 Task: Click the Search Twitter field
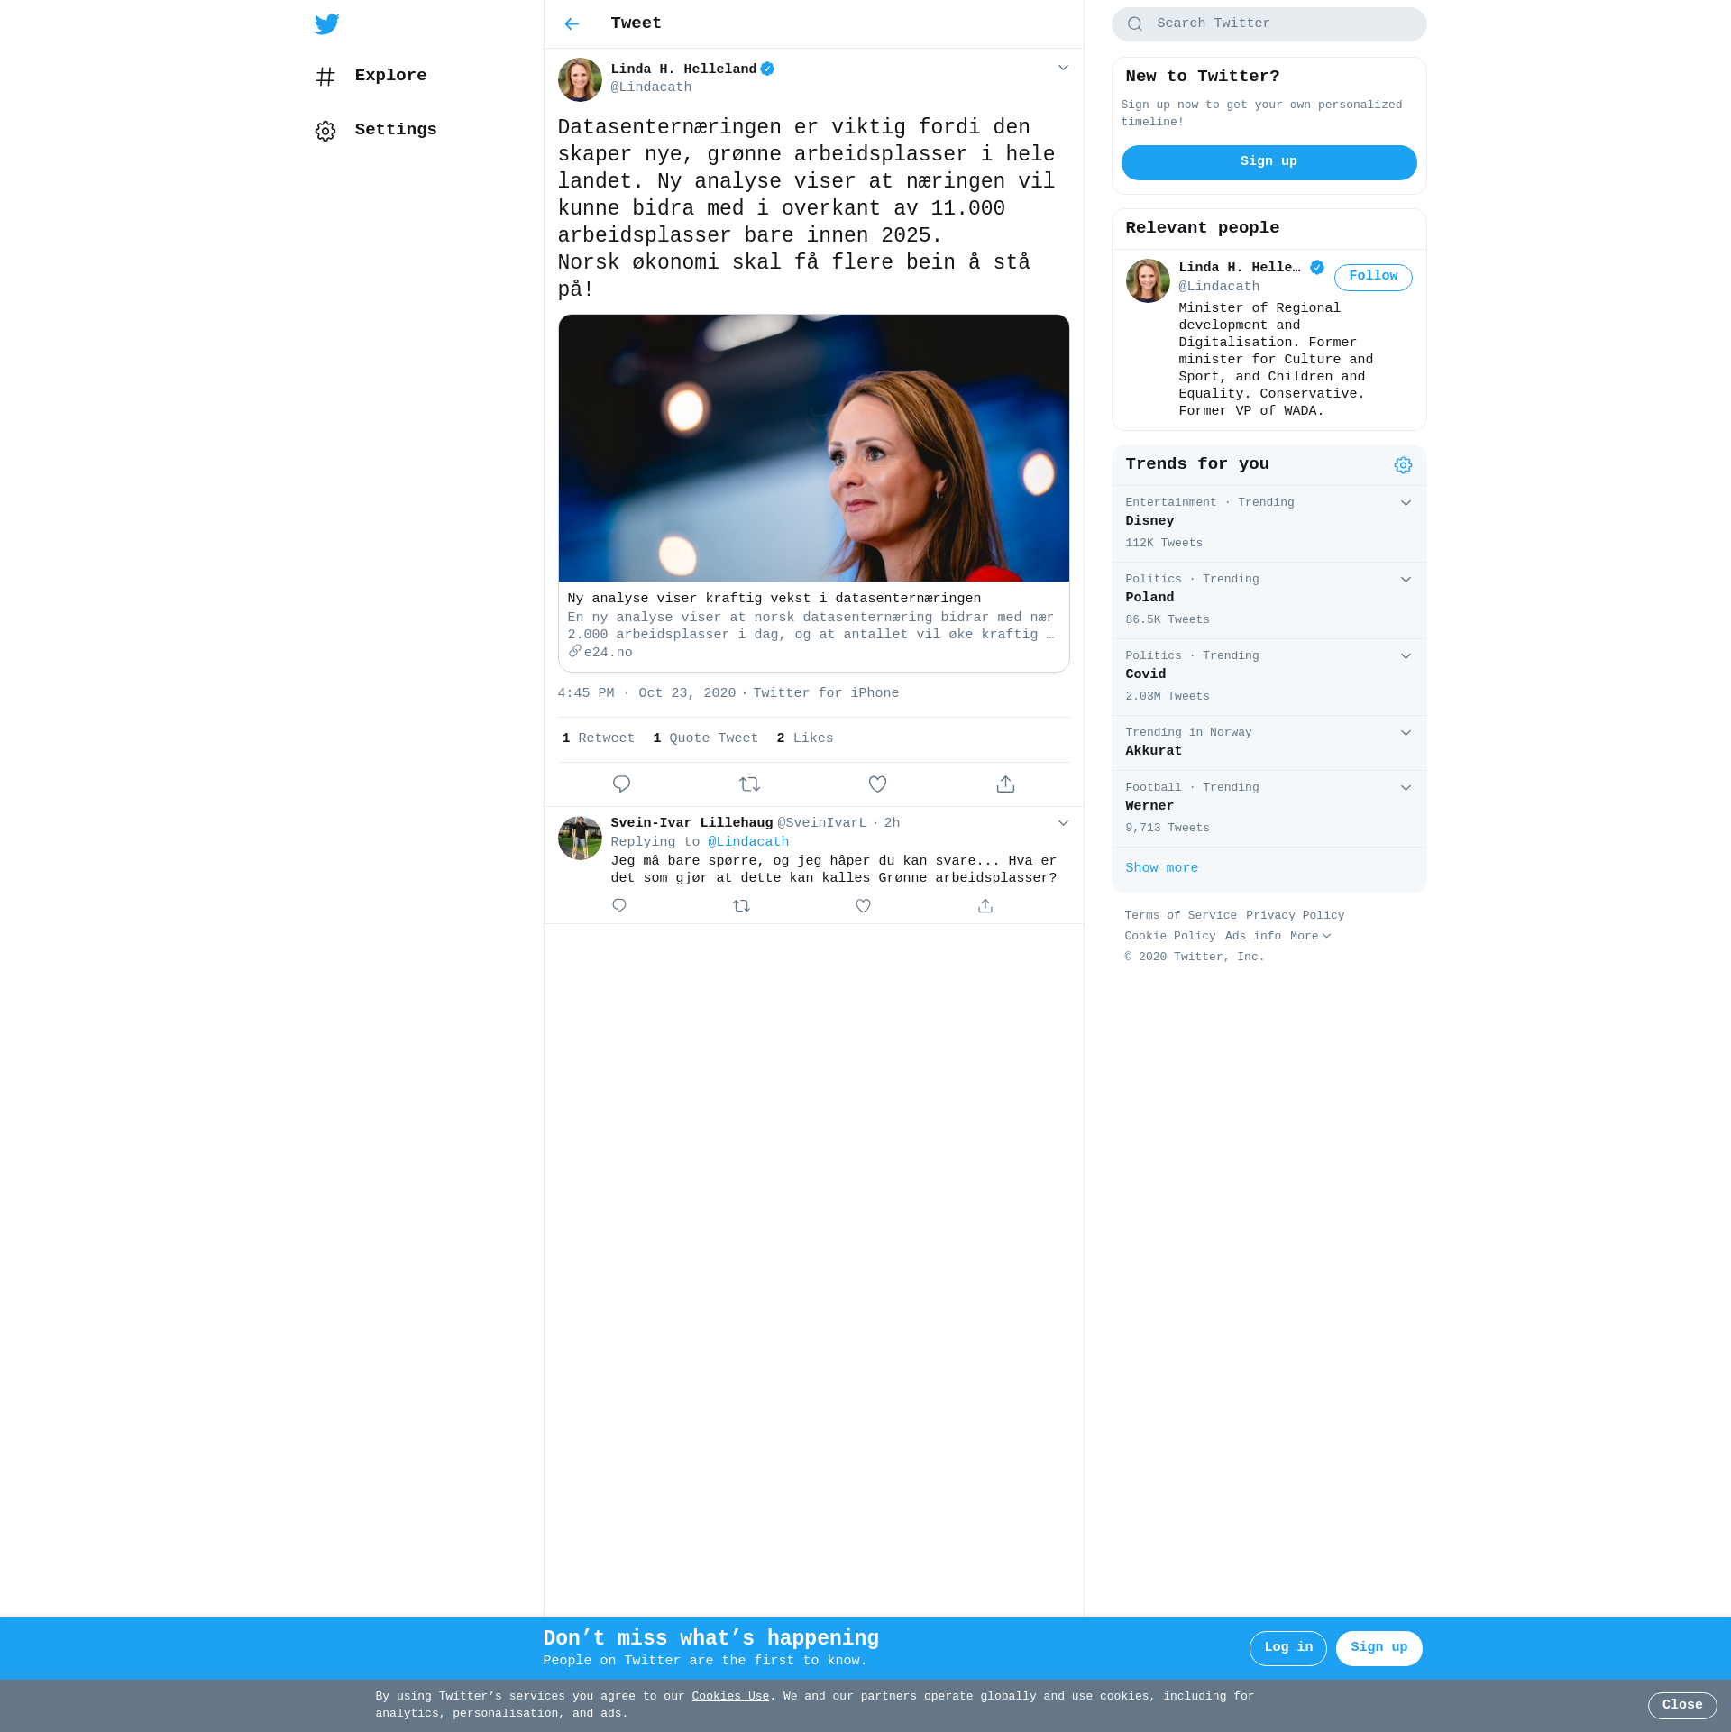tap(1268, 24)
